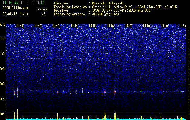Click the 1149 time marker
190x120 pixels.
coord(165,26)
